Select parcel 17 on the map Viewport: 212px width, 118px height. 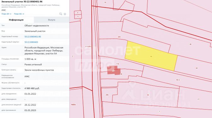(198, 99)
